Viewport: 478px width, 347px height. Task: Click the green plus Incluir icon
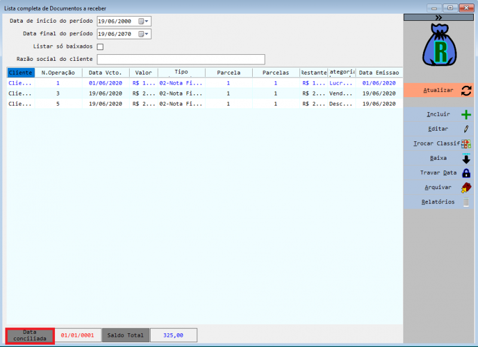click(x=466, y=115)
